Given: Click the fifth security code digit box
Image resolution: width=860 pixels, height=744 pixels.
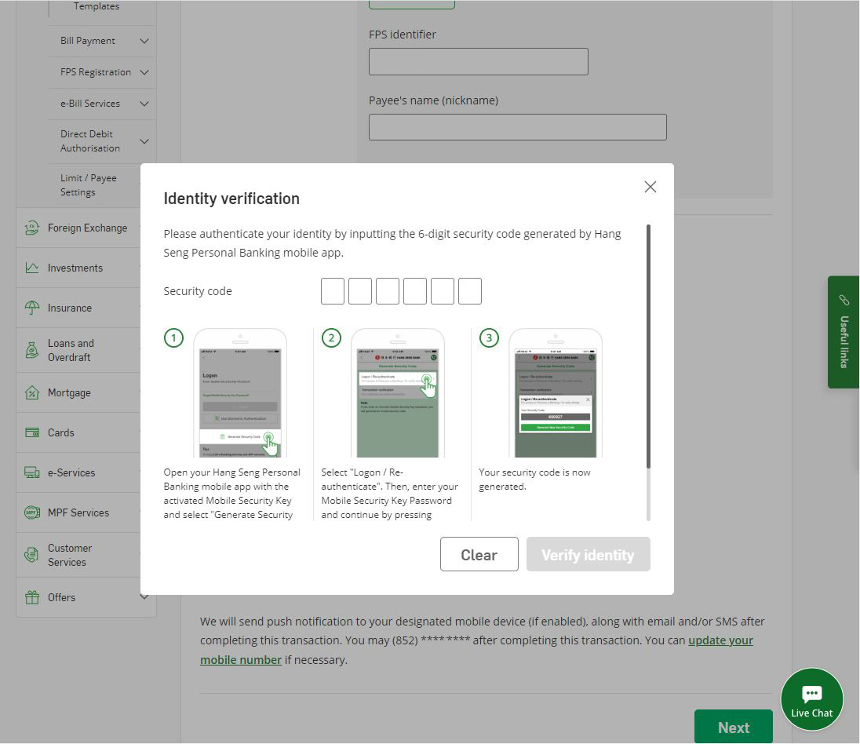Looking at the screenshot, I should tap(442, 291).
